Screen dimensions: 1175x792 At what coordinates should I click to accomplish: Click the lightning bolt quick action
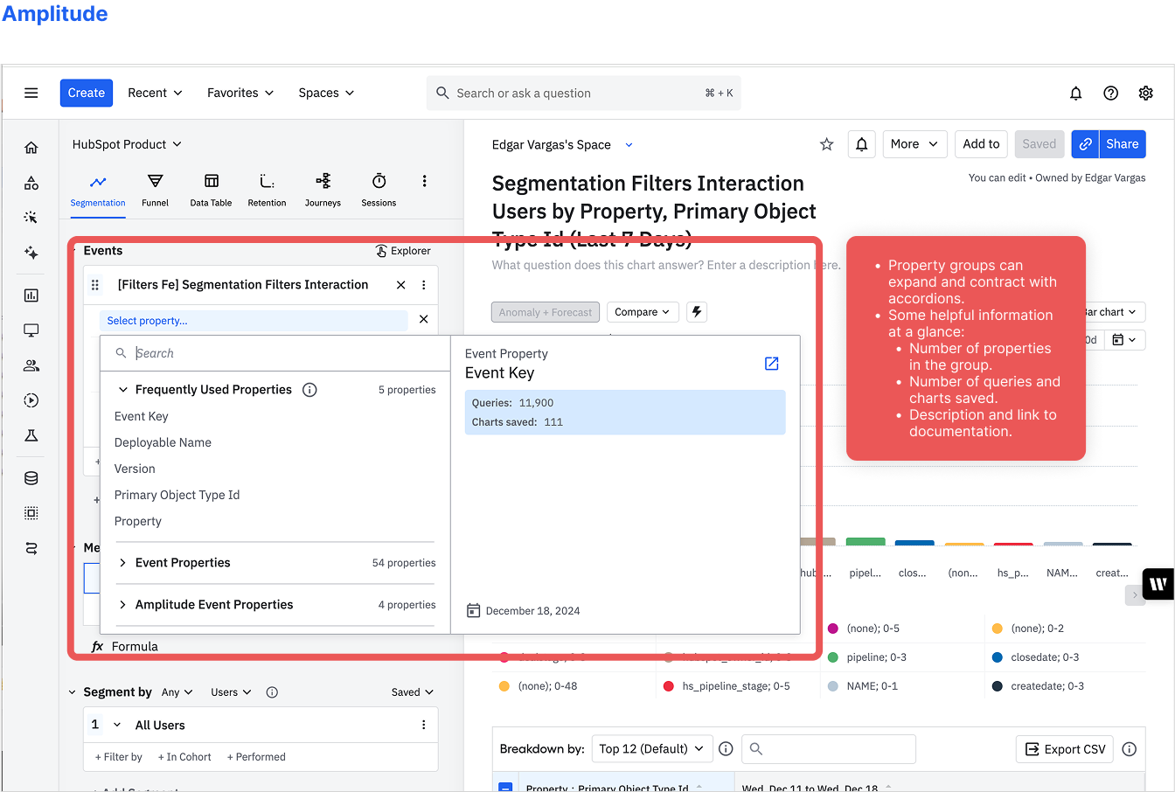pos(696,312)
